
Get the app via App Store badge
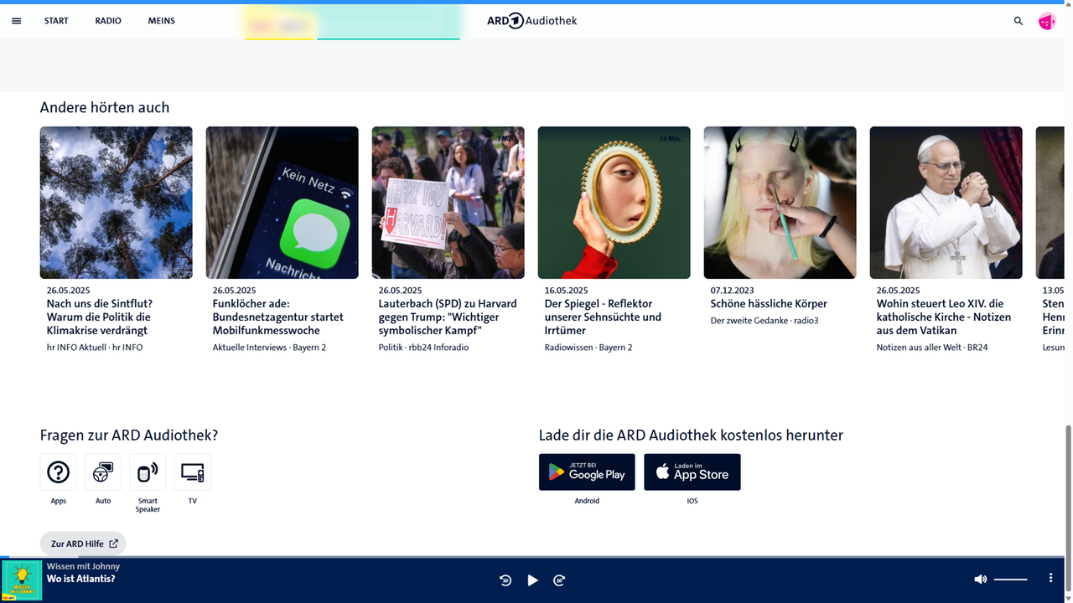[692, 472]
